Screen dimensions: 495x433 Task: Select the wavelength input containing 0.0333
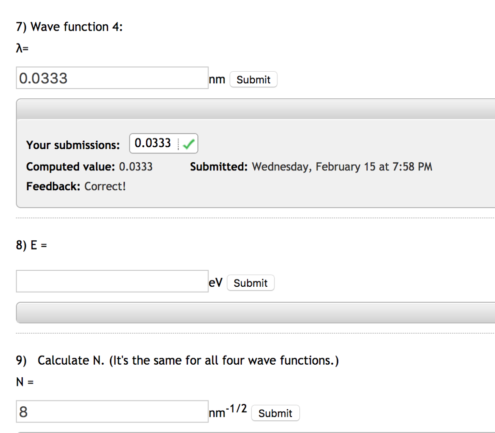coord(111,78)
